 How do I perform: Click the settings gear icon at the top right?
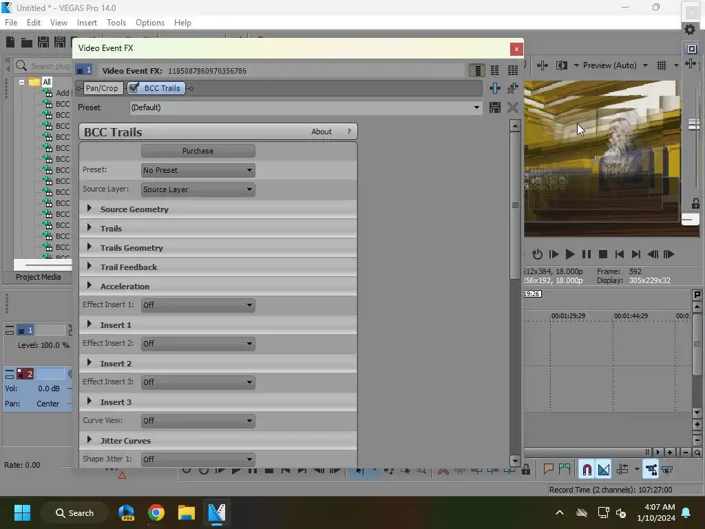point(690,30)
